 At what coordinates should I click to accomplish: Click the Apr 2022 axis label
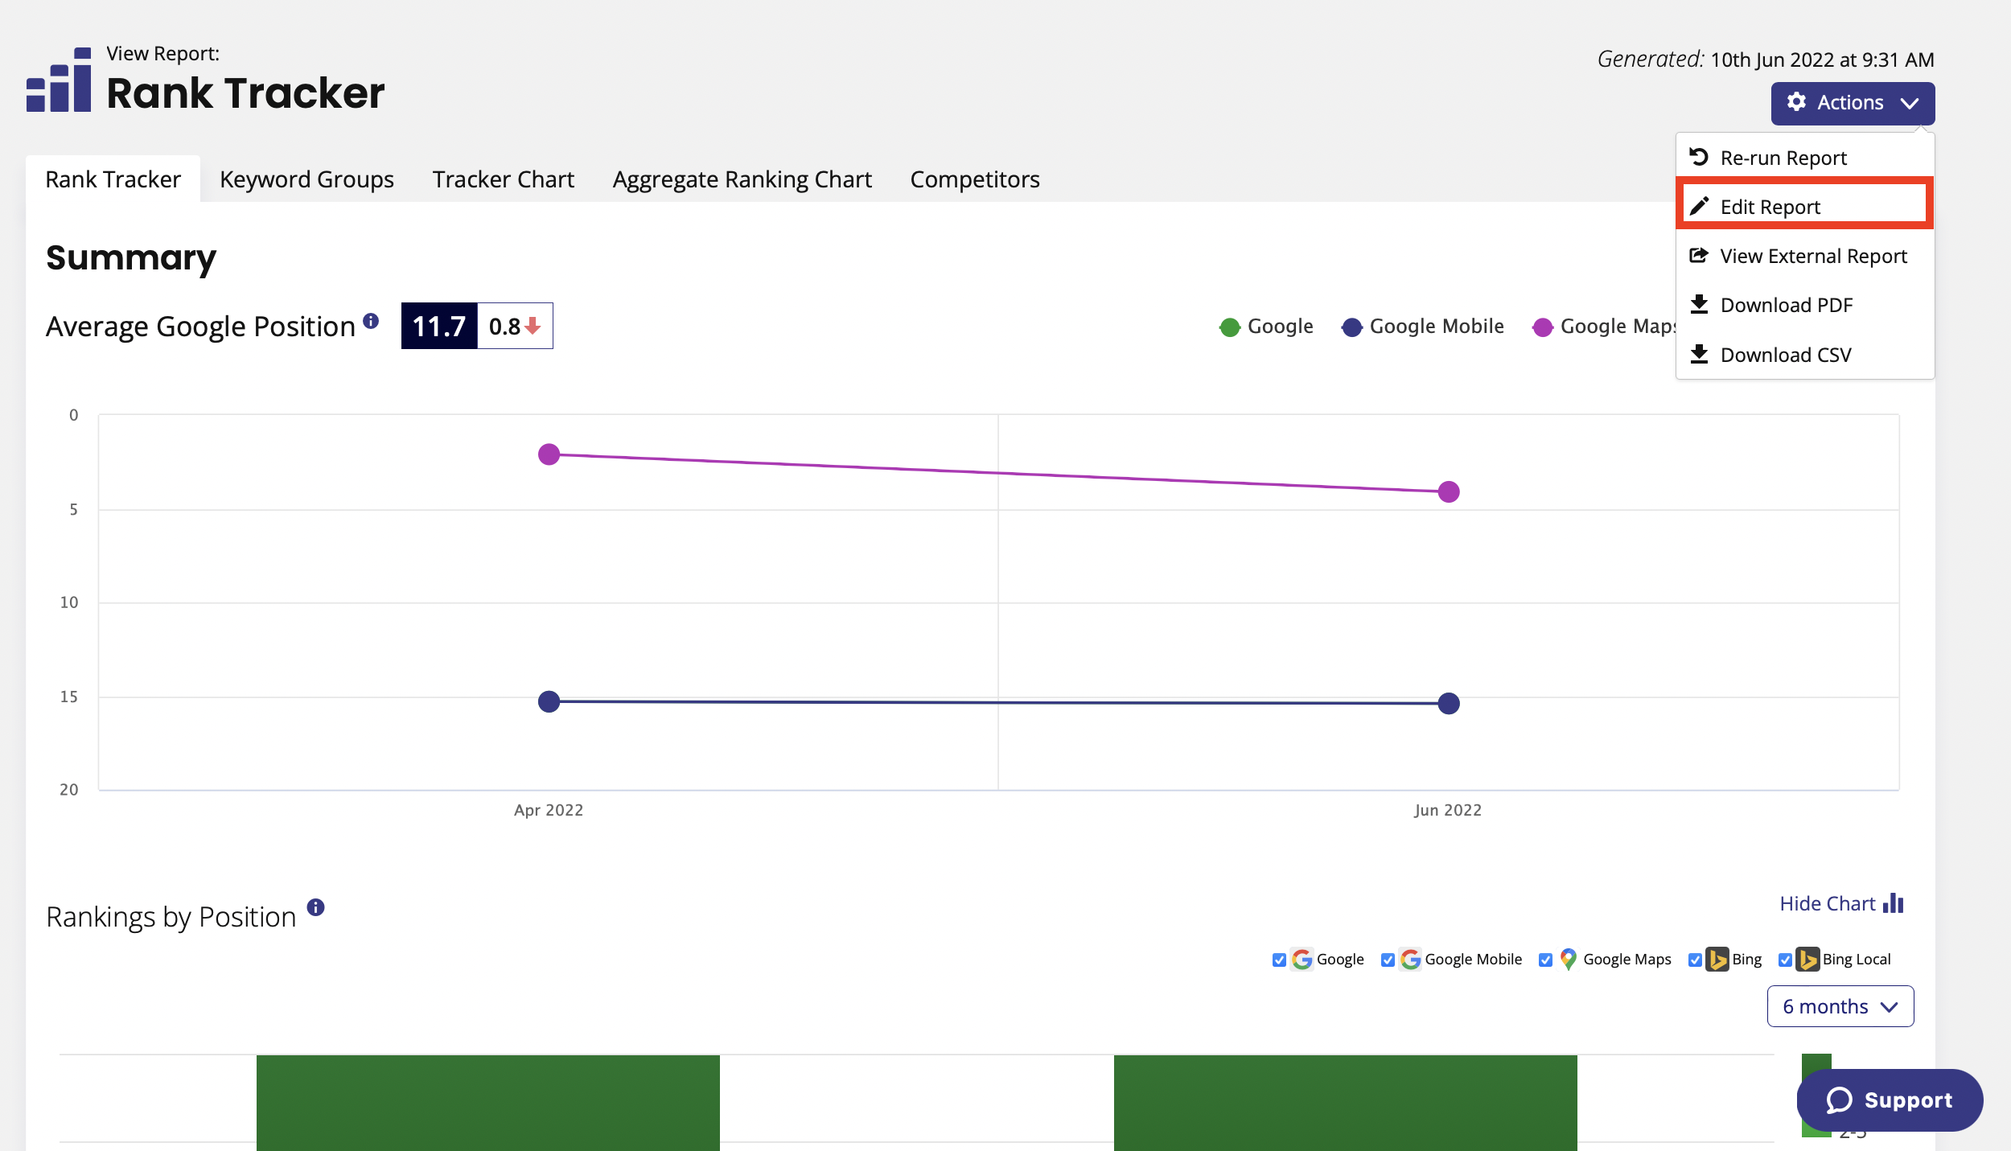click(x=549, y=810)
